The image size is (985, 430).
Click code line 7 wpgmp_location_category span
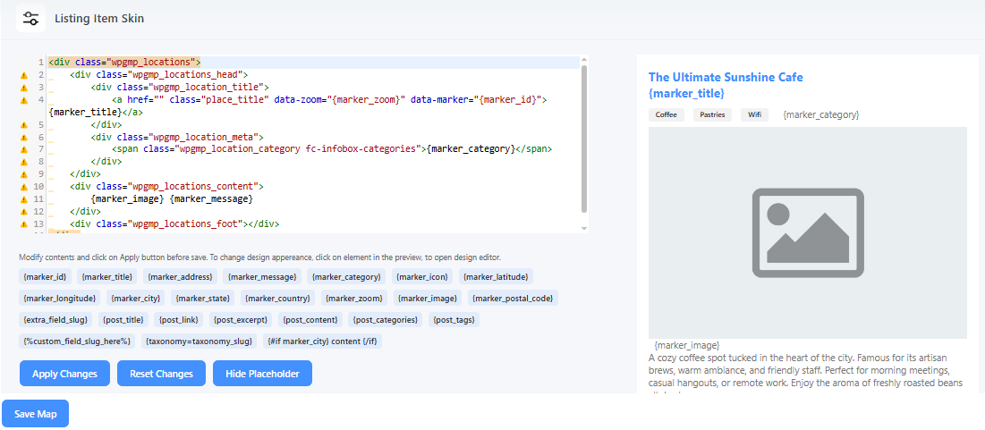tap(332, 149)
